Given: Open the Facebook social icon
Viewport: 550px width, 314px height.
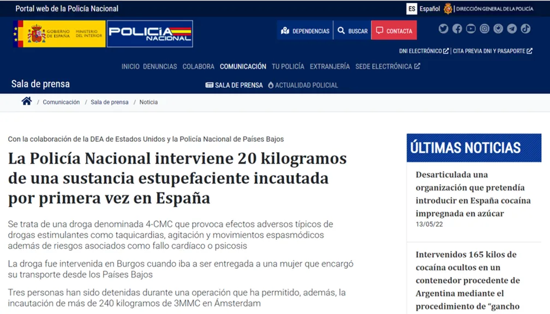Looking at the screenshot, I should tap(457, 29).
